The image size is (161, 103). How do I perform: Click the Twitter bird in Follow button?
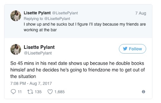125,49
